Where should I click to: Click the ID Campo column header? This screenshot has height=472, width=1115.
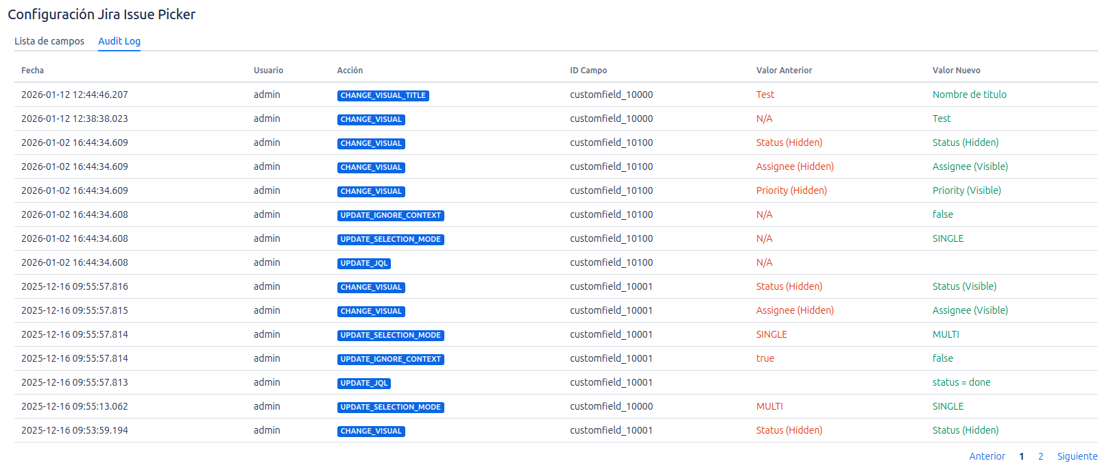pos(588,71)
